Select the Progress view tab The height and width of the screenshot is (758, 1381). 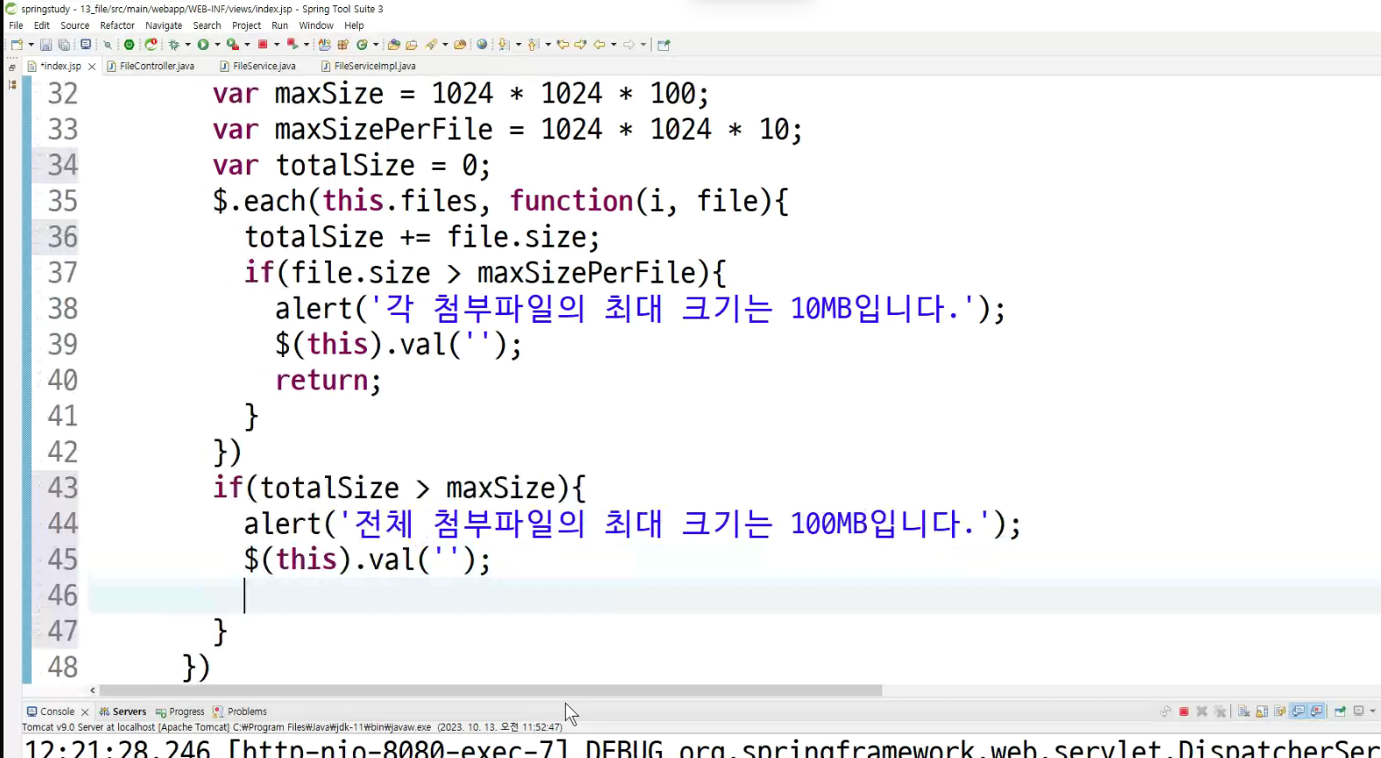(x=180, y=712)
